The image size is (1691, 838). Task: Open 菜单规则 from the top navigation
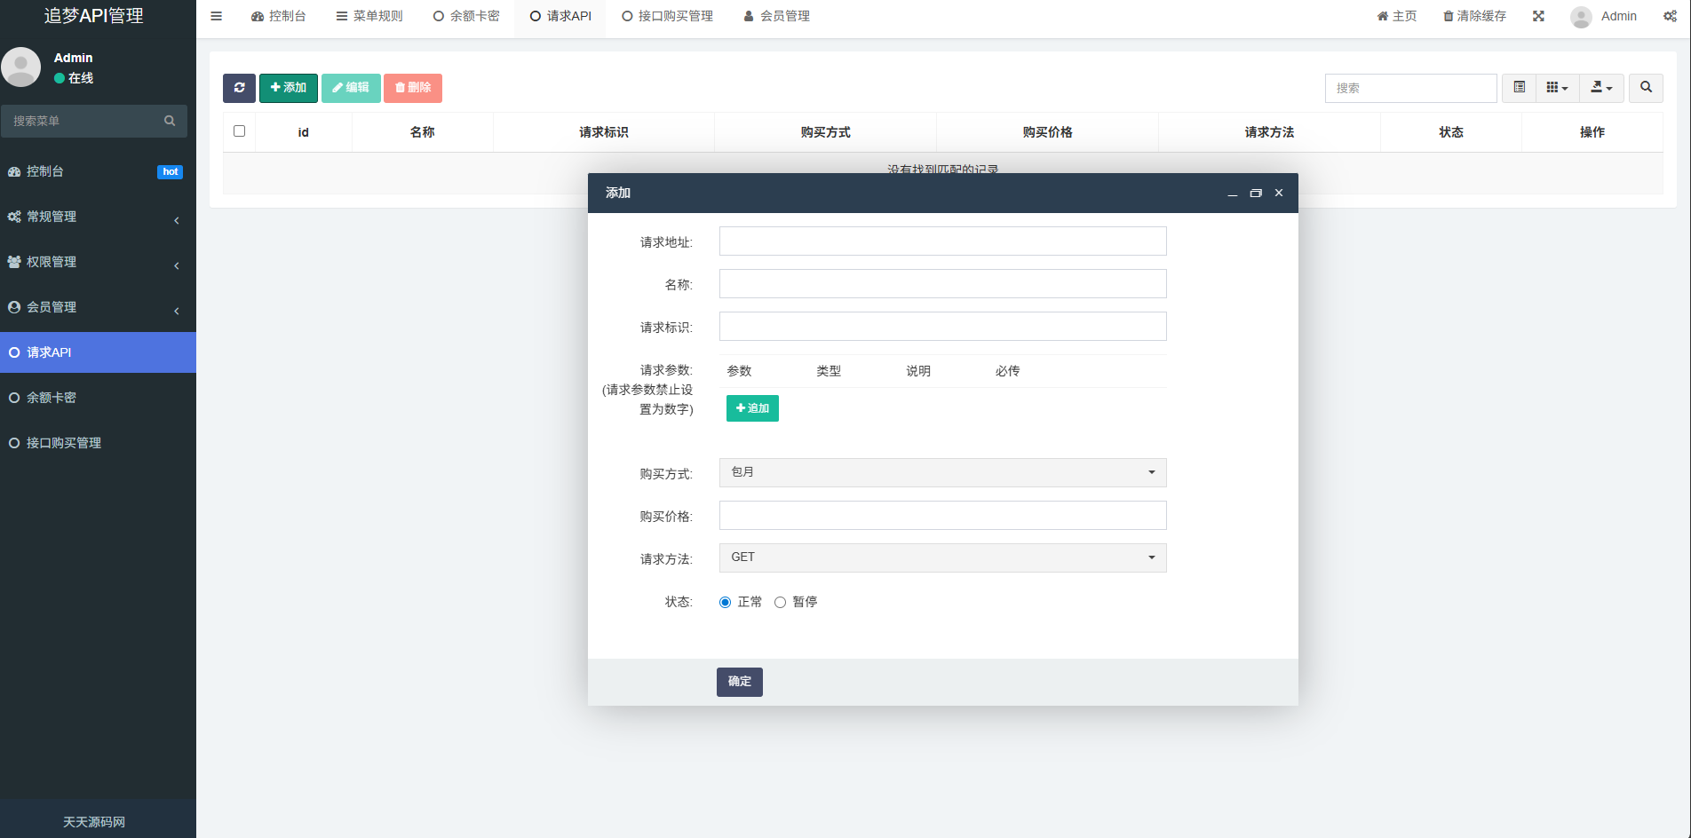(369, 15)
